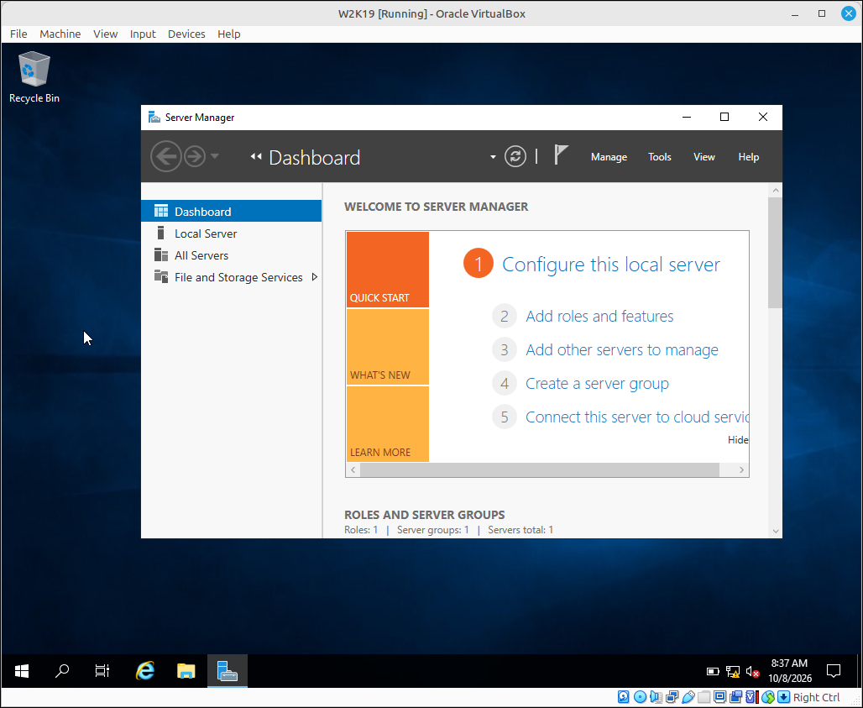Click the battery tray icon
The image size is (863, 708).
(713, 671)
